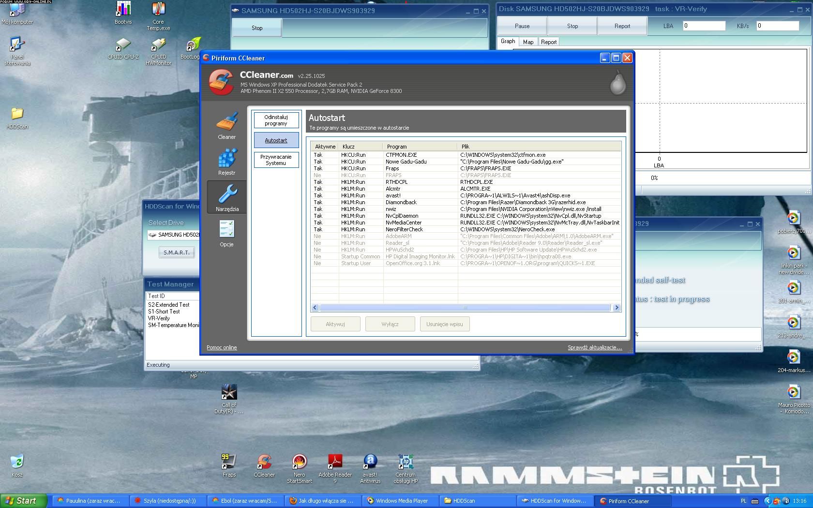Open Kosz recycle bin
The height and width of the screenshot is (508, 813).
17,466
